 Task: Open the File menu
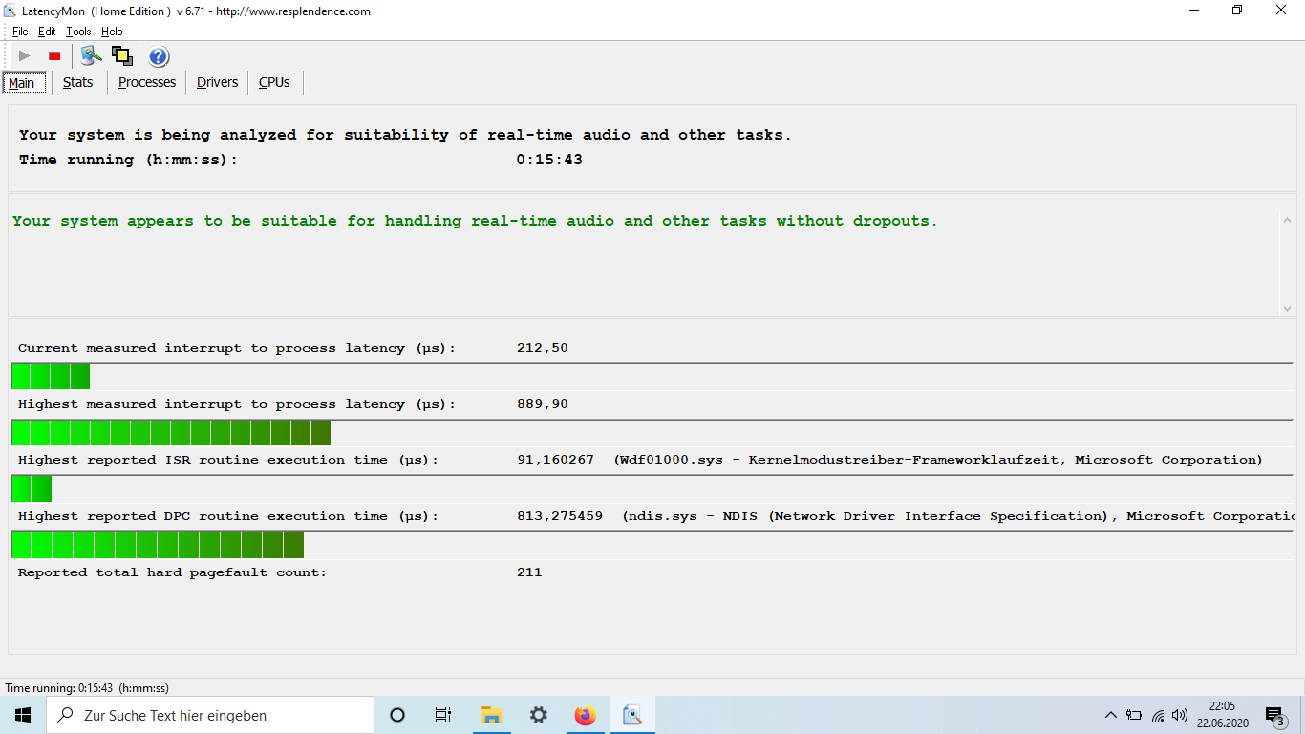click(x=20, y=32)
